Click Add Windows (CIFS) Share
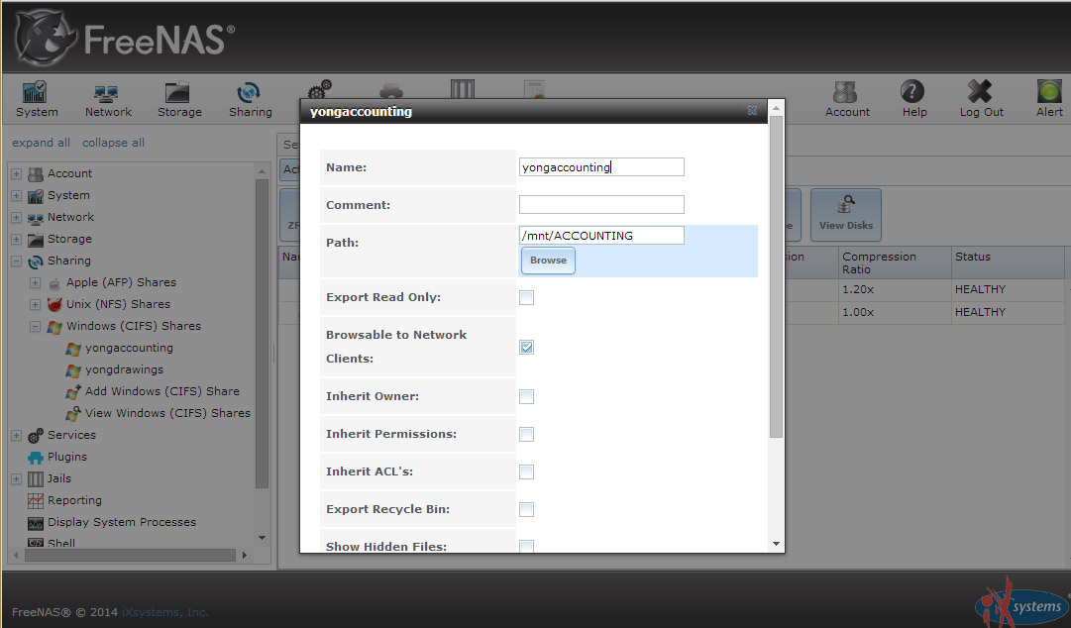 [x=161, y=392]
